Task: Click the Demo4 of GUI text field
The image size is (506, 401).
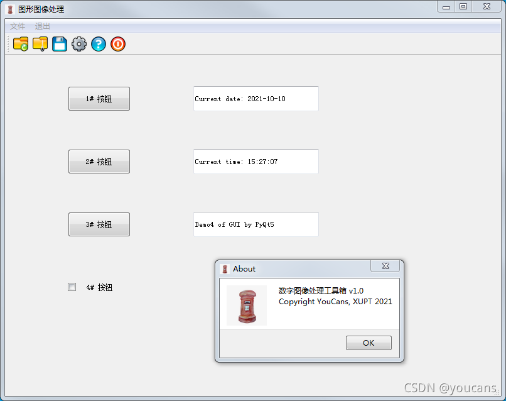Action: tap(256, 224)
